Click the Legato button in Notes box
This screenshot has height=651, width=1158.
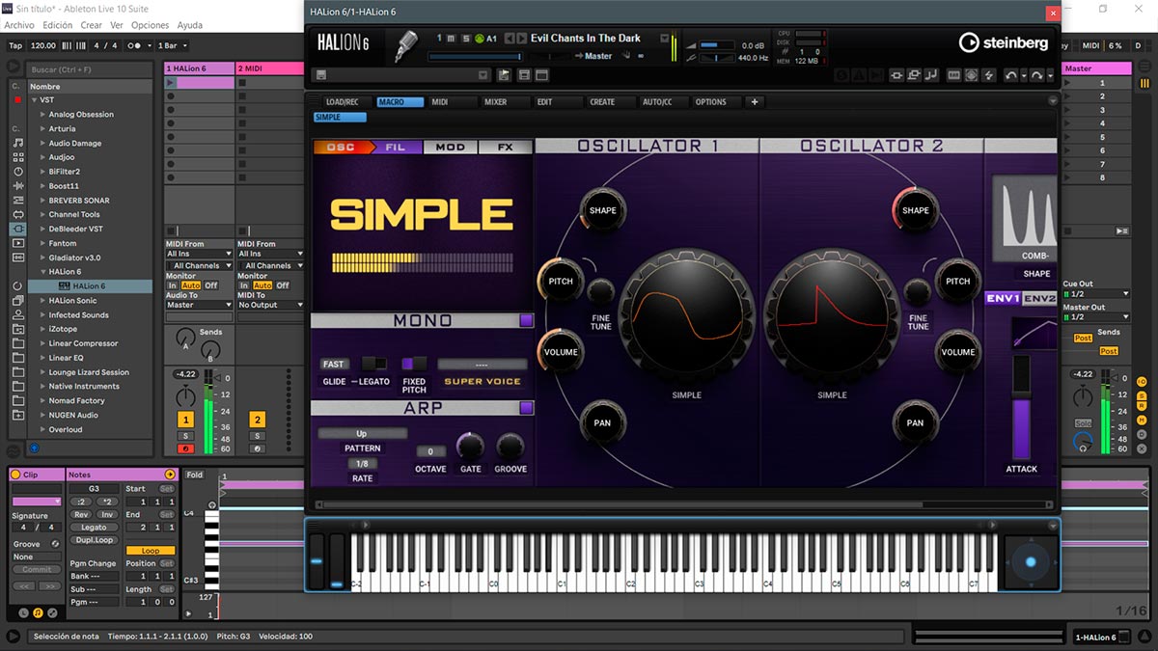(94, 528)
